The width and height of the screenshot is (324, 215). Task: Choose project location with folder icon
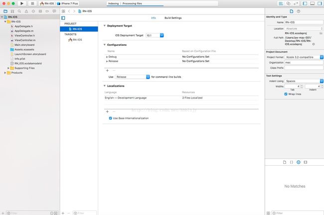[321, 33]
